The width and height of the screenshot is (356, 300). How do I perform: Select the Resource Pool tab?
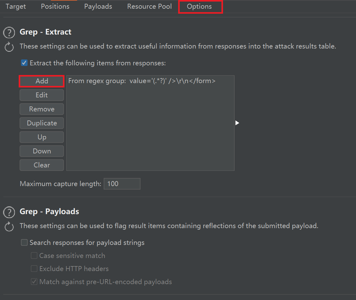pyautogui.click(x=150, y=7)
